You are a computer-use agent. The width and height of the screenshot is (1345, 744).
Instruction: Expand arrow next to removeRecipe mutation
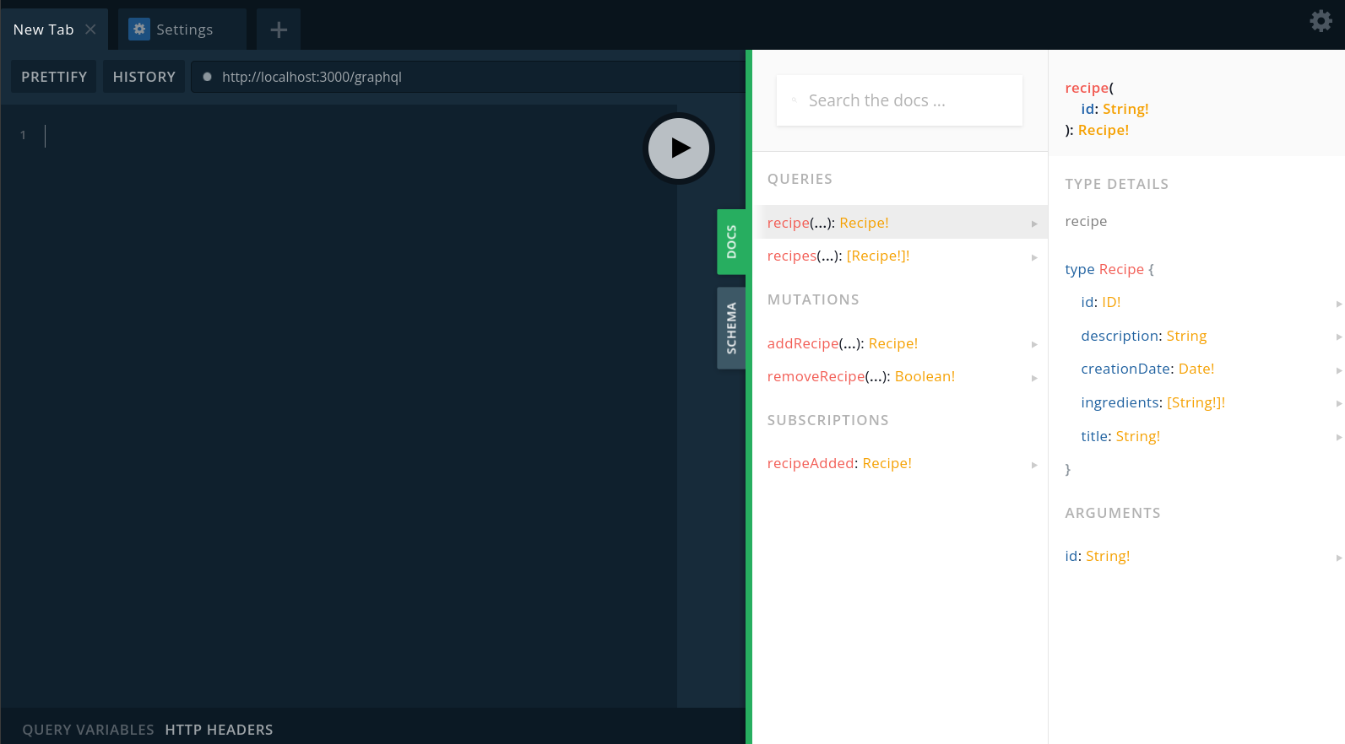[1034, 378]
